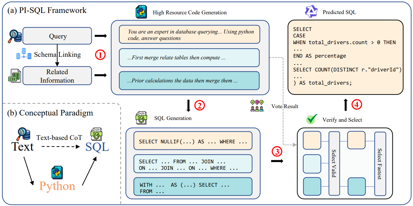The width and height of the screenshot is (413, 206).
Task: Click the blue database icon by Schema Linking
Action: [23, 54]
